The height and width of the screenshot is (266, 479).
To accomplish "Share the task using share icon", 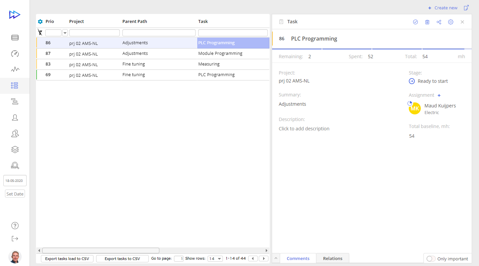I will (439, 22).
